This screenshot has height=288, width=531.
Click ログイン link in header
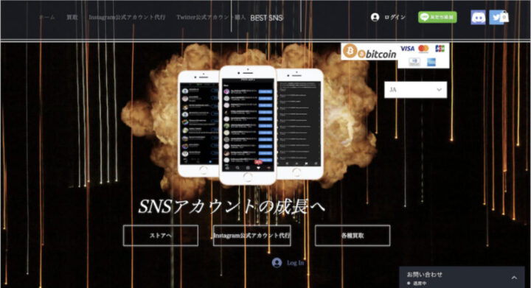pos(395,17)
